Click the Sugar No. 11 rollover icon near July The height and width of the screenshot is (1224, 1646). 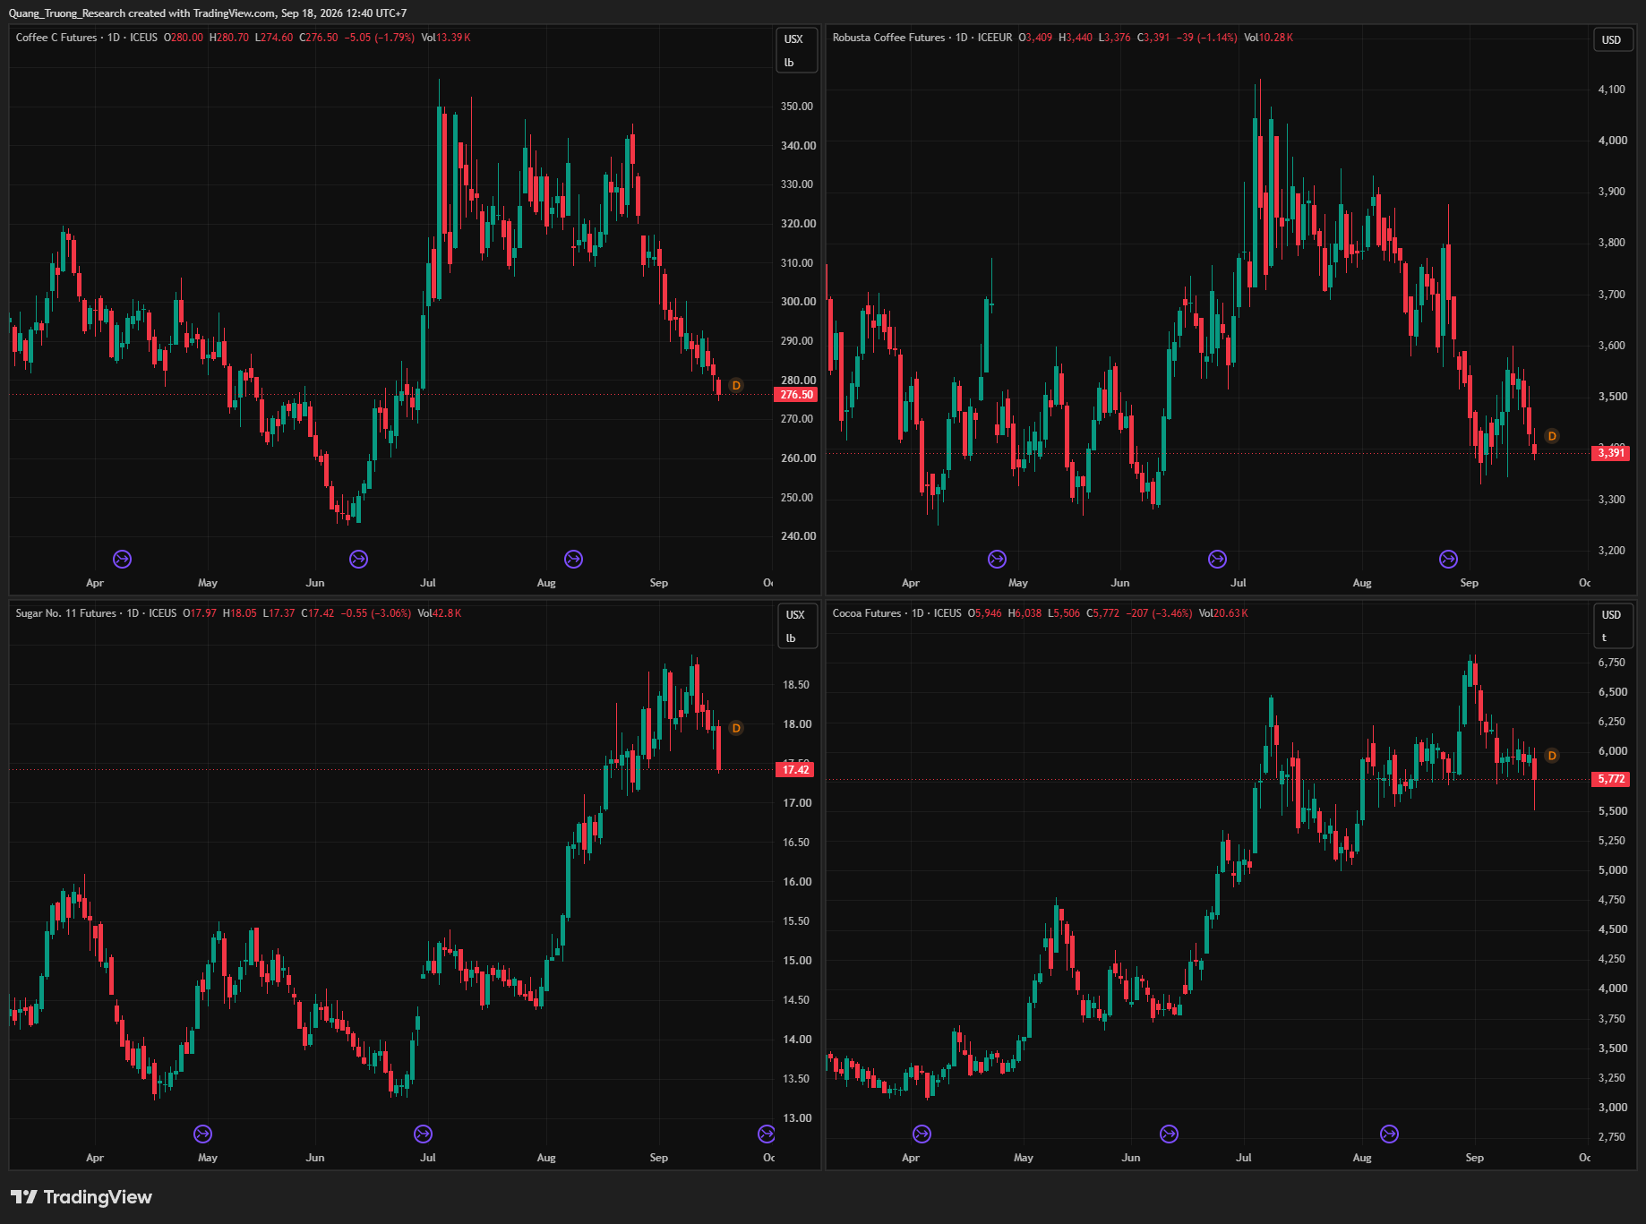coord(423,1134)
